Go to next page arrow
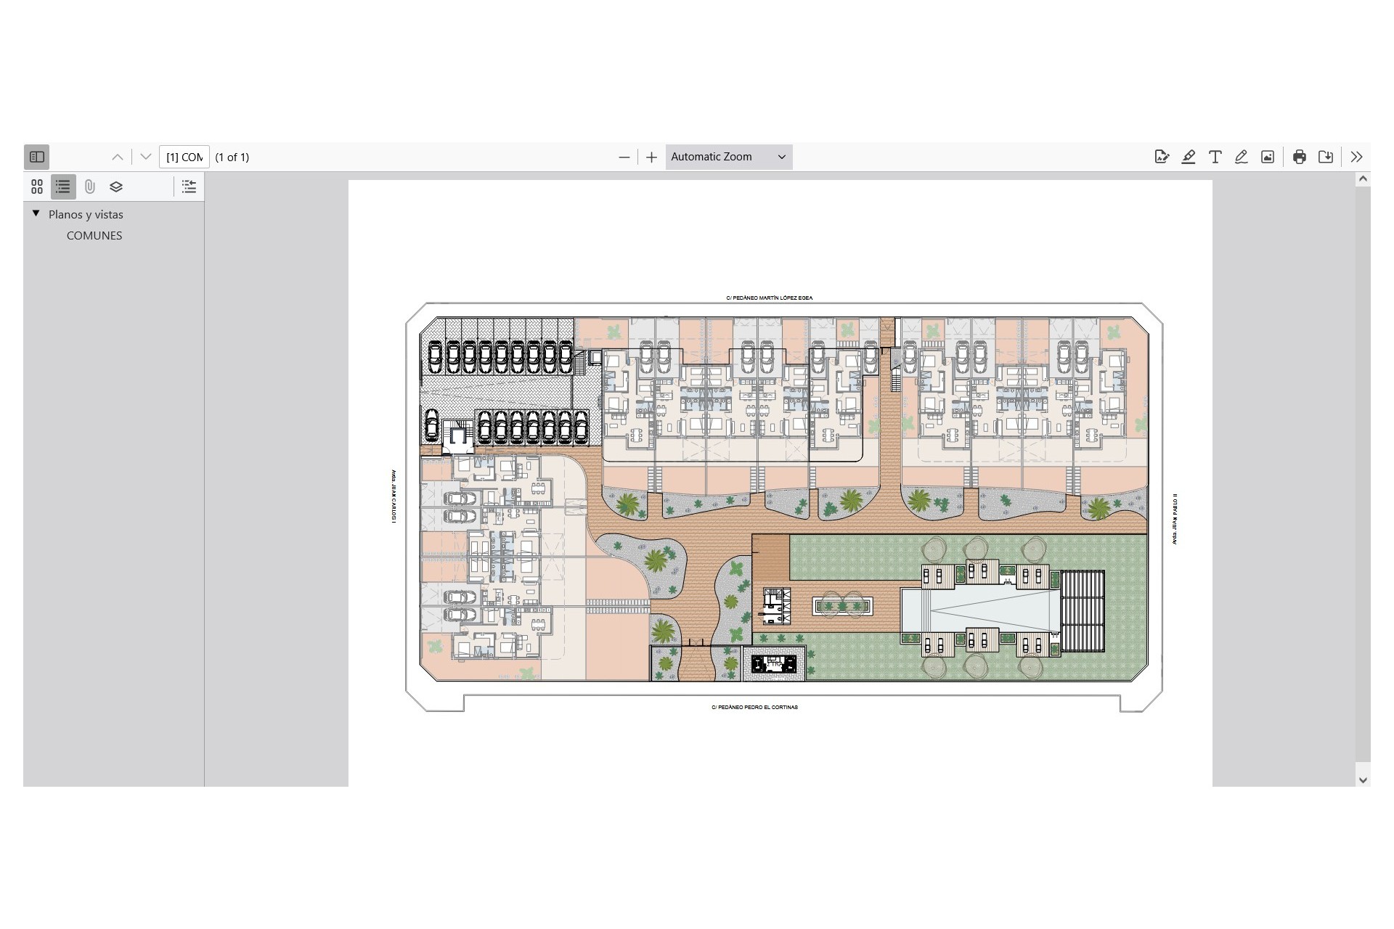The height and width of the screenshot is (929, 1394). 145,157
